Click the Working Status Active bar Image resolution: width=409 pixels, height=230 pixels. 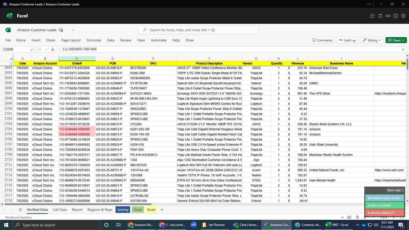[384, 198]
